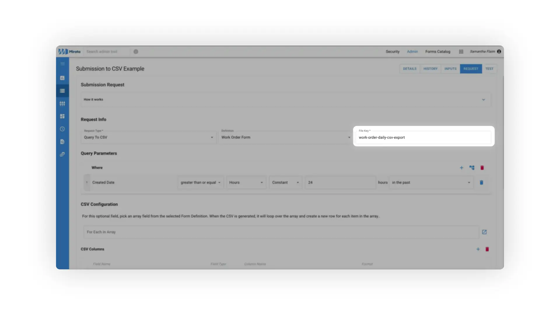Screen dimensions: 560x315
Task: Select the sliders/filter icon in the sidebar
Action: 62,103
